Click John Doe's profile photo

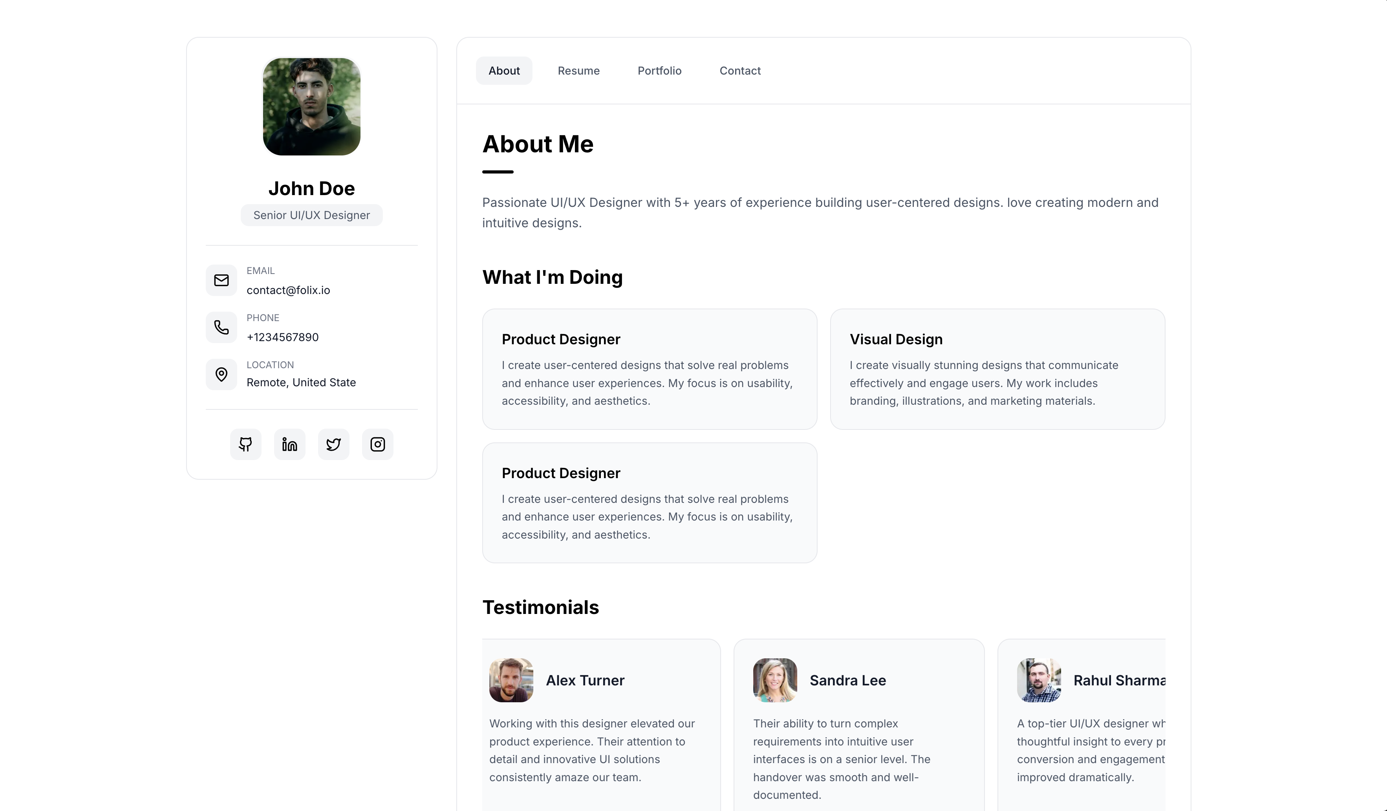(311, 107)
